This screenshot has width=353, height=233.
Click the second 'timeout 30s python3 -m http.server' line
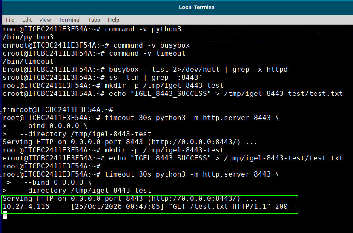click(141, 174)
